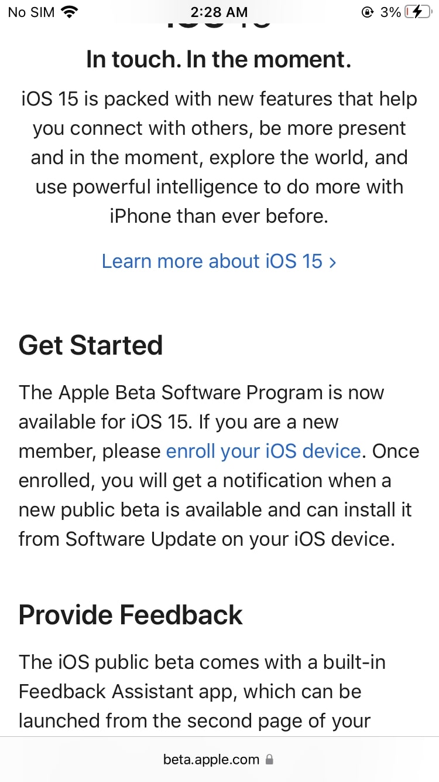439x782 pixels.
Task: Tap the orientation lock status icon
Action: (368, 12)
